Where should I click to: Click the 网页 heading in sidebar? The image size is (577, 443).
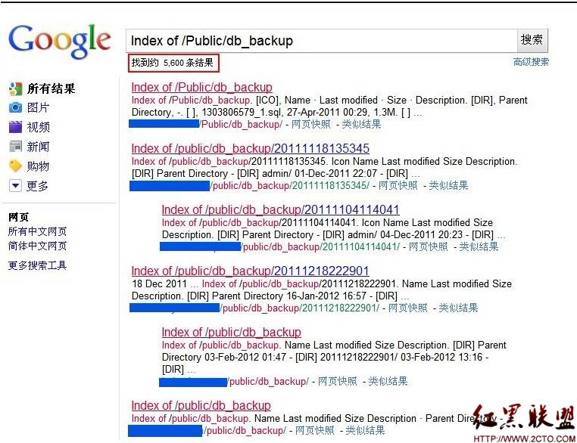[18, 217]
